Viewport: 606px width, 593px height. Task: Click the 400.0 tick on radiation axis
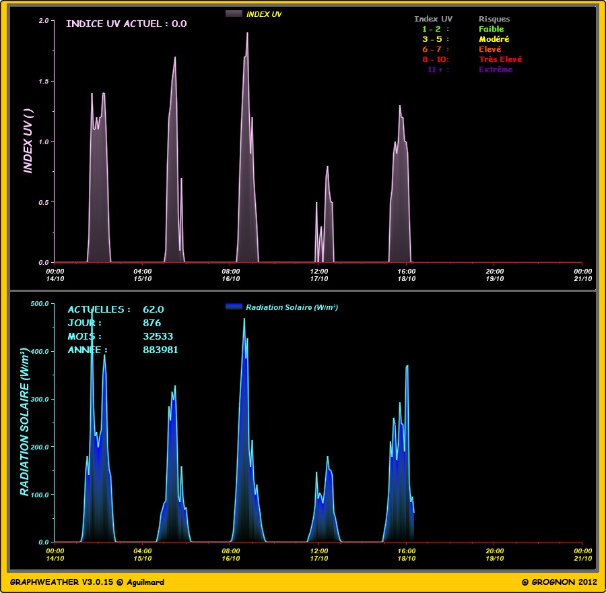point(41,351)
